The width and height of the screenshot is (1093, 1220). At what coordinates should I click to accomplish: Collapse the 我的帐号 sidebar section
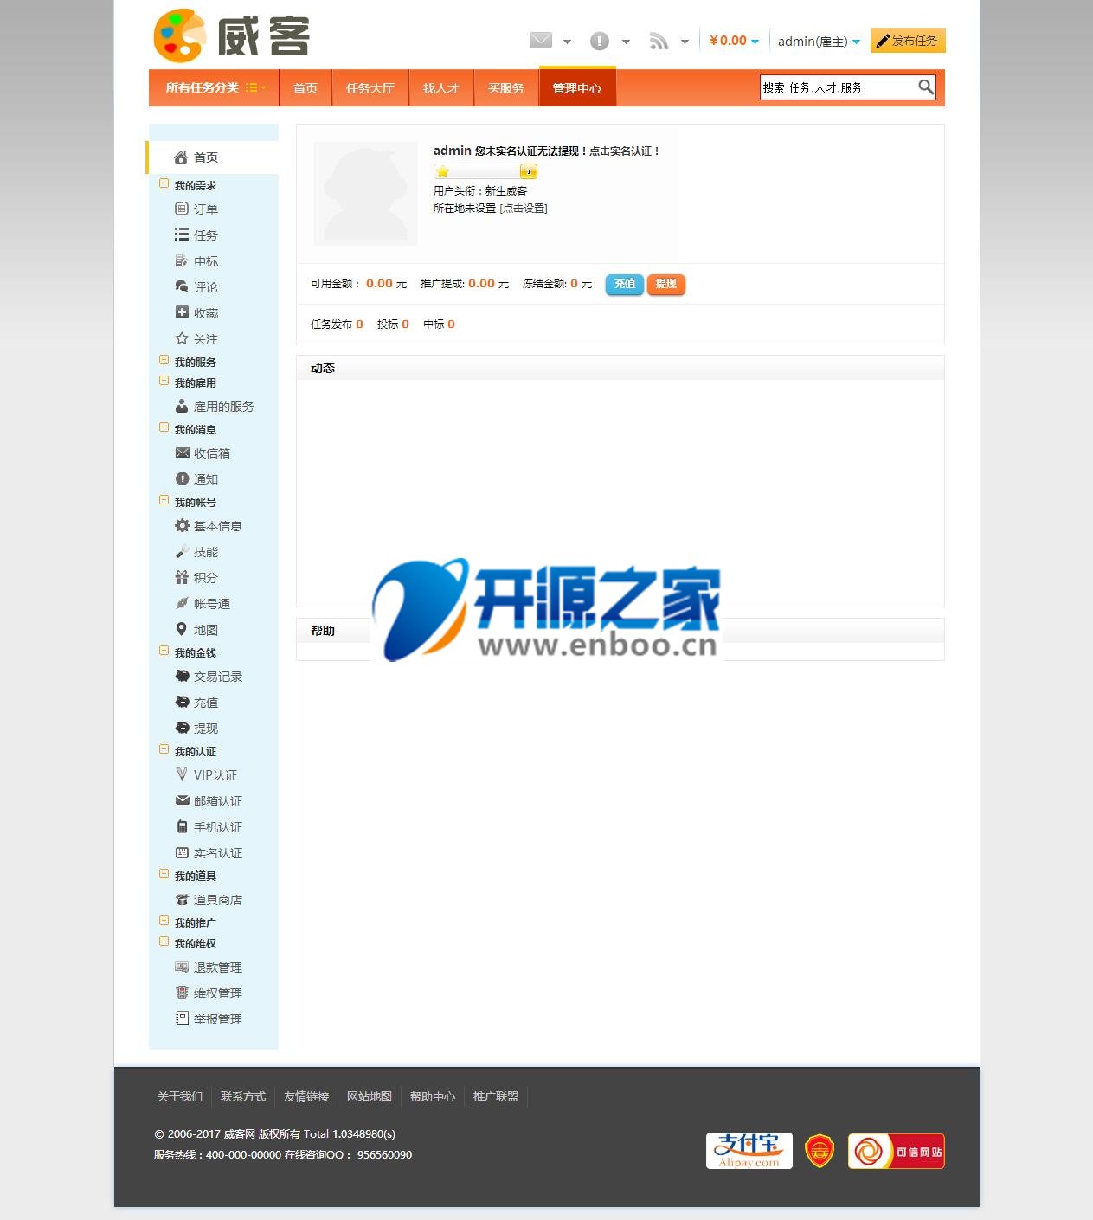pos(164,500)
